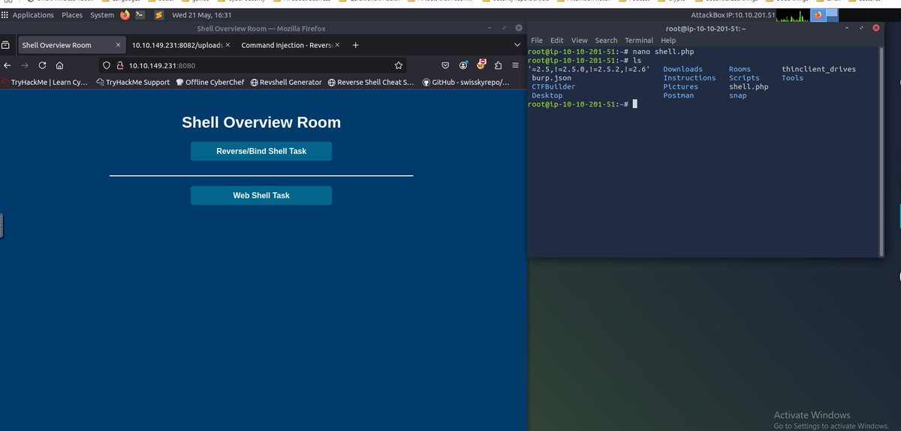Close the terminal window
The width and height of the screenshot is (901, 431).
pos(877,28)
